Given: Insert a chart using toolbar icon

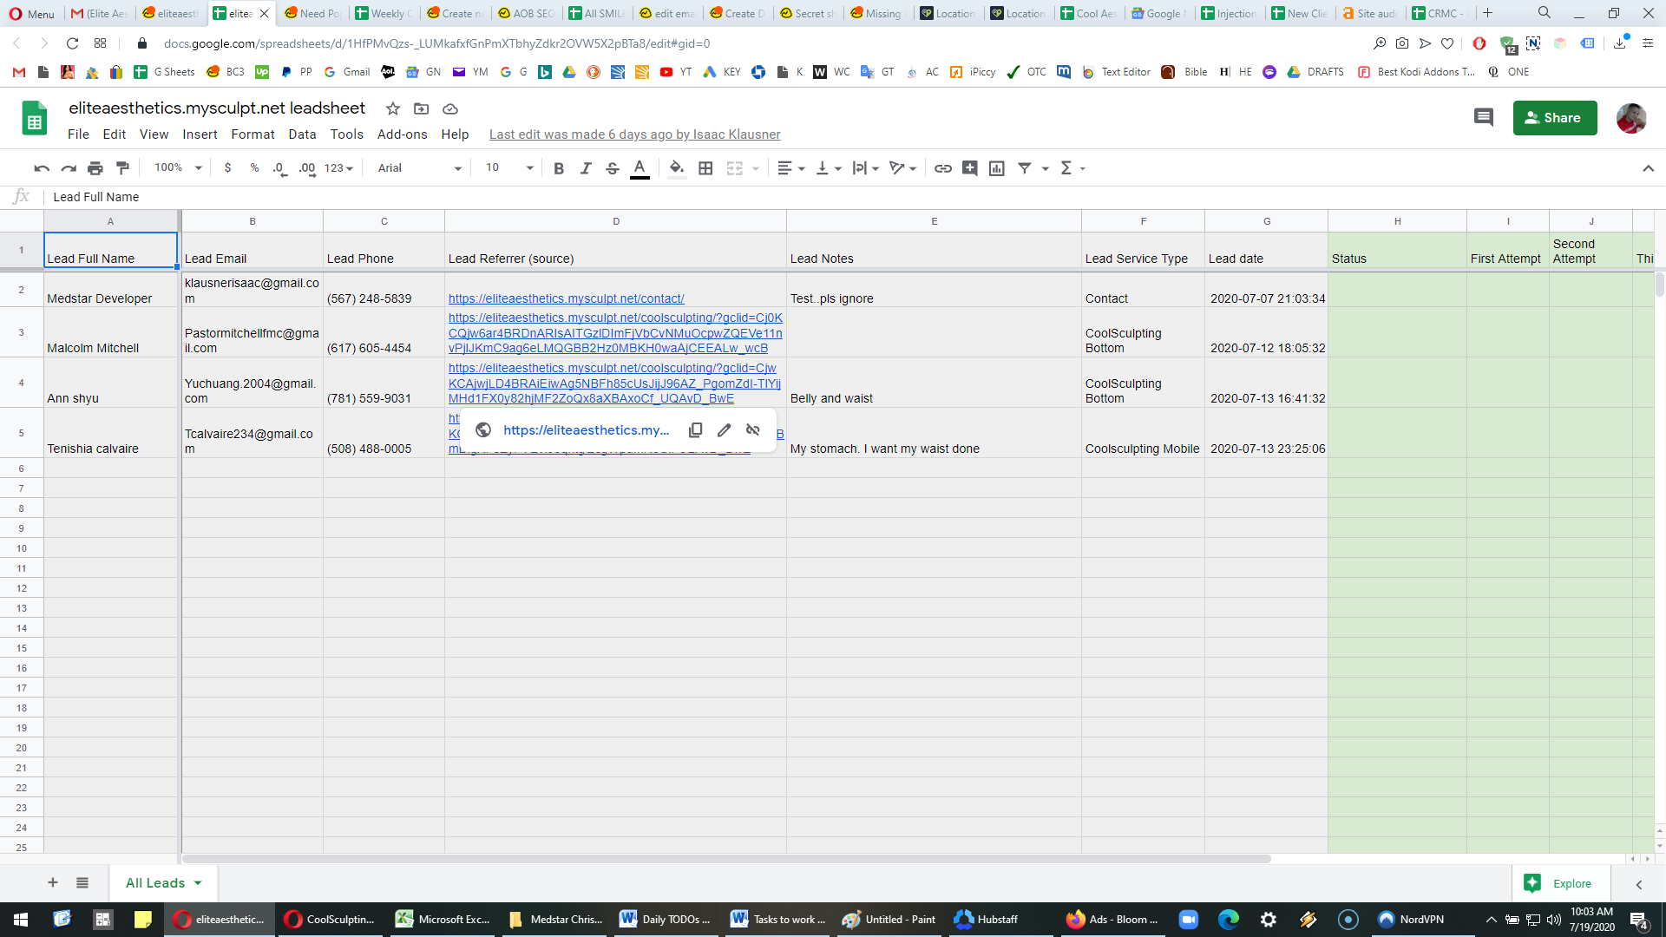Looking at the screenshot, I should 997,168.
